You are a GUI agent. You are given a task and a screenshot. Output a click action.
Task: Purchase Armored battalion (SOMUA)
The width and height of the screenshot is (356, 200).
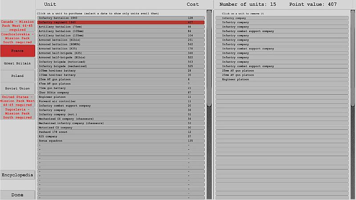[x=121, y=44]
